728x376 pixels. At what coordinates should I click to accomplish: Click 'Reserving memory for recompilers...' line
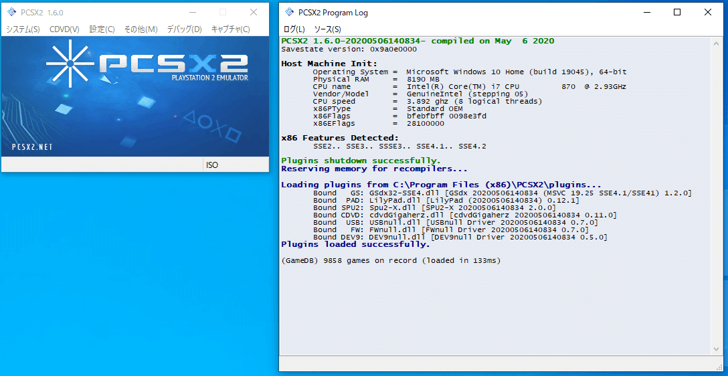tap(374, 169)
